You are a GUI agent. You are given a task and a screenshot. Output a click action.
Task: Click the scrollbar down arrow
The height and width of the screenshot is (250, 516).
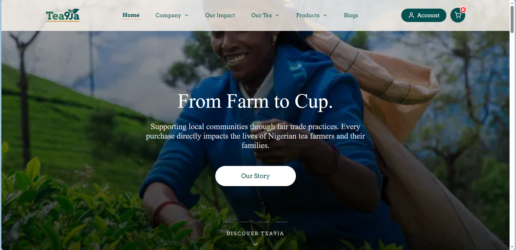[512, 247]
